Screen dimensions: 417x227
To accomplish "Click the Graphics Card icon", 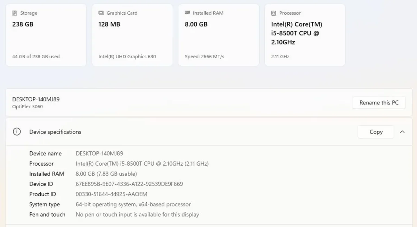I will pyautogui.click(x=101, y=13).
